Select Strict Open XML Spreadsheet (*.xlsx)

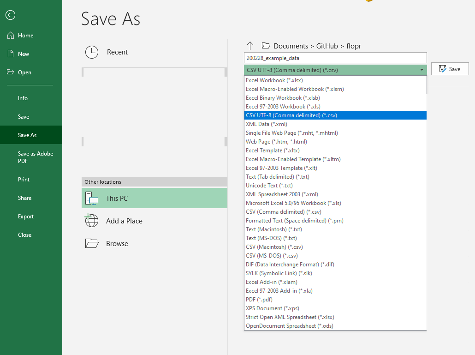[x=335, y=318]
